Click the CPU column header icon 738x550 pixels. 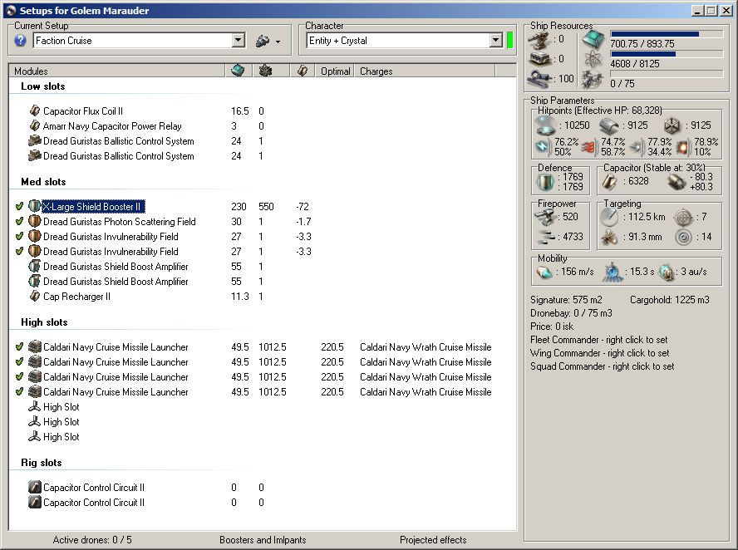pyautogui.click(x=239, y=71)
